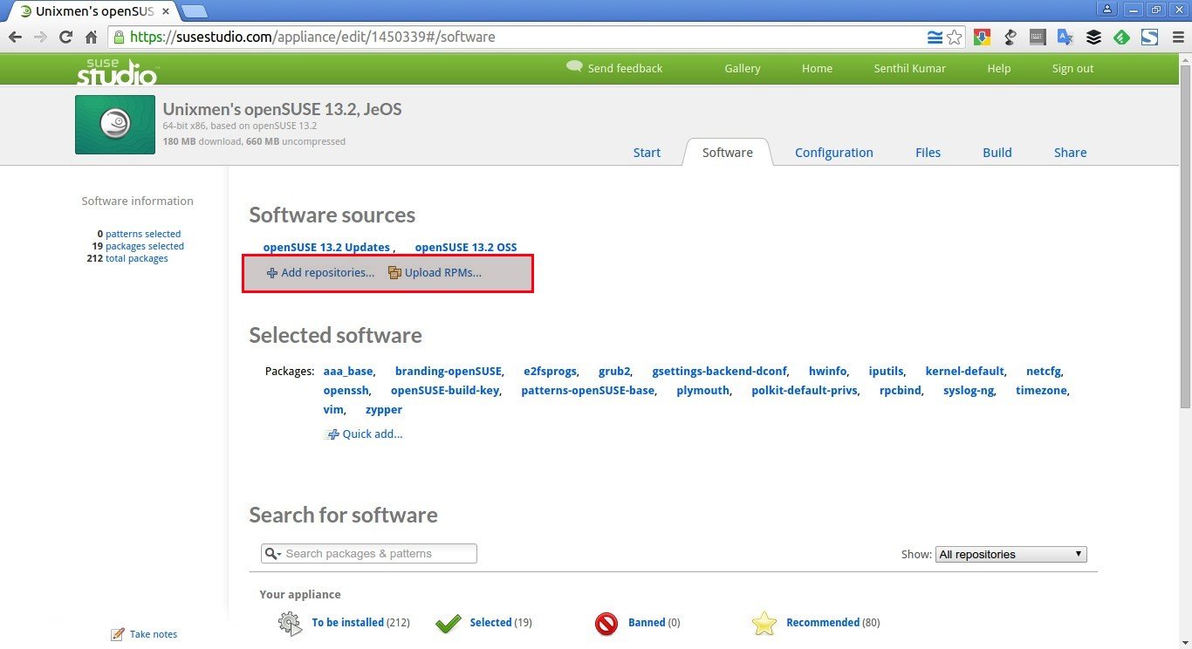Click Sign out
Screen dimensions: 1192x649
pos(1072,68)
